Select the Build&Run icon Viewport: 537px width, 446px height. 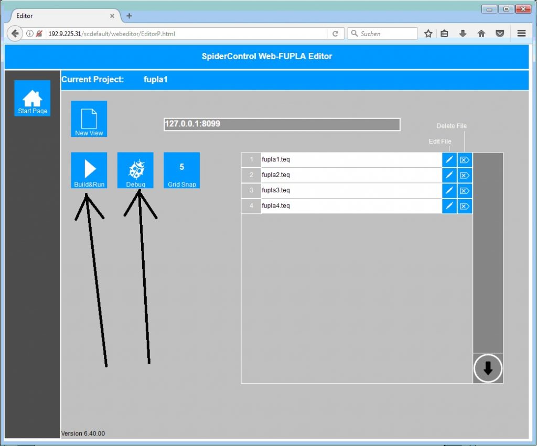pyautogui.click(x=89, y=170)
